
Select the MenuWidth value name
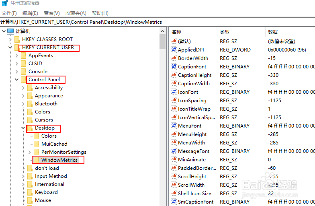point(191,142)
